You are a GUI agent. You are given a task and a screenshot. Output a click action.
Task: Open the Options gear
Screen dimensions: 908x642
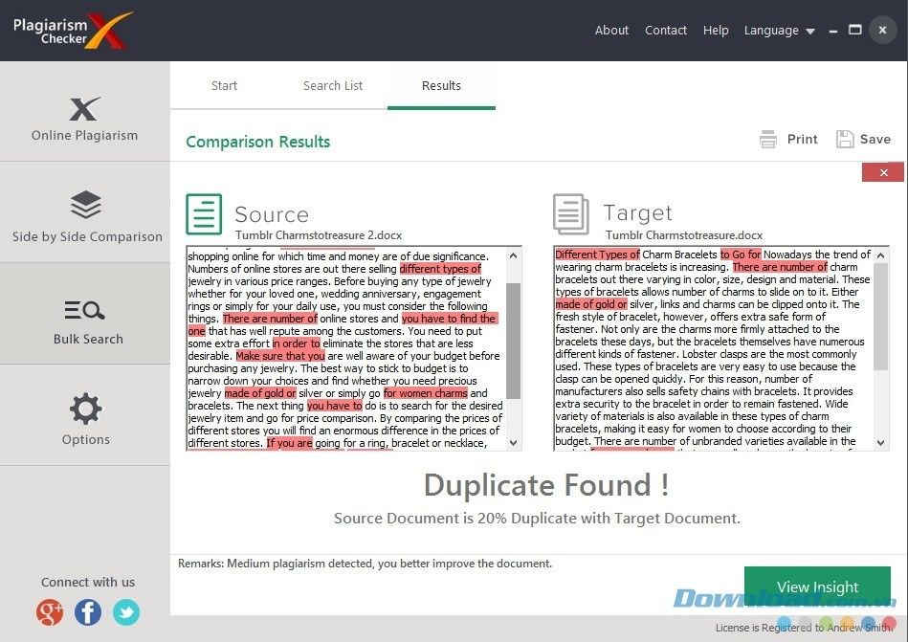coord(86,409)
